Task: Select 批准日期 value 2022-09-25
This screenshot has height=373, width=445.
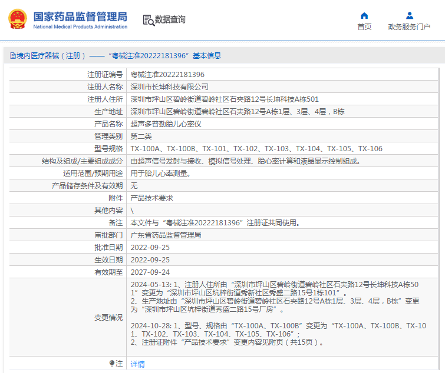Action: coord(150,248)
